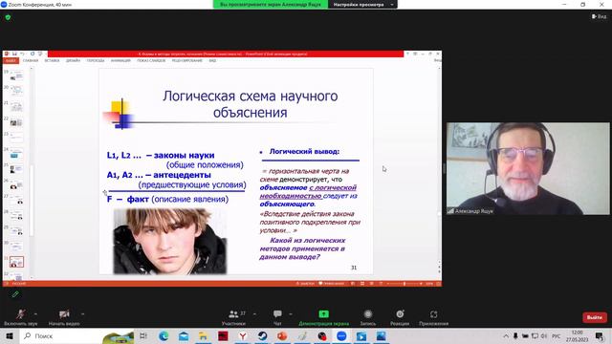Open PowerPoint АНИМАЦИЯ tab

coord(120,61)
